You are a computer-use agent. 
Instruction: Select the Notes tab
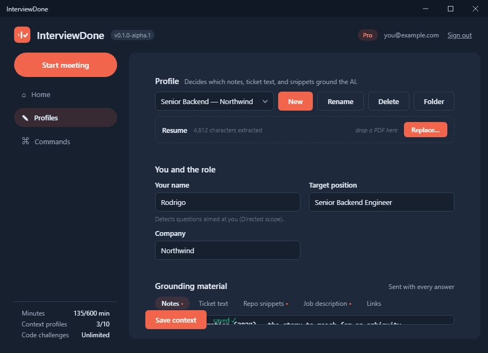pyautogui.click(x=172, y=303)
